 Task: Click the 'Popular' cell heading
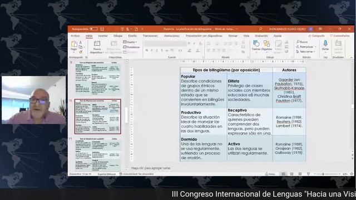[188, 77]
